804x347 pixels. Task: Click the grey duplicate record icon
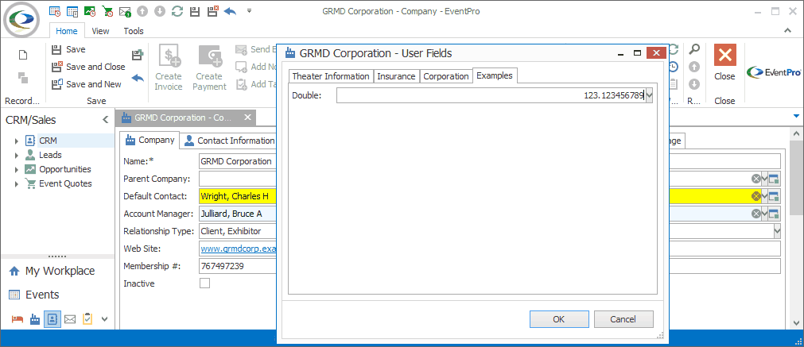click(22, 78)
